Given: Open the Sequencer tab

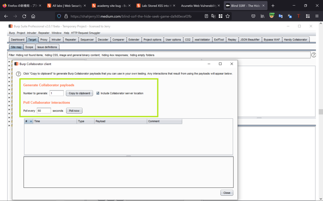Looking at the screenshot, I should [x=87, y=40].
